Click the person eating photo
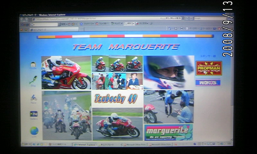This screenshot has height=154, width=257. [134, 81]
